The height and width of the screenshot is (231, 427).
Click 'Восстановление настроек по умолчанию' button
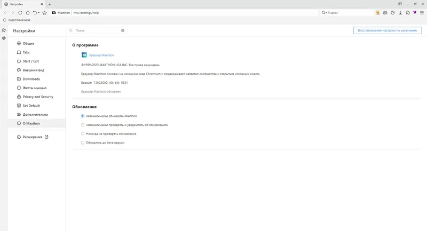coord(385,30)
